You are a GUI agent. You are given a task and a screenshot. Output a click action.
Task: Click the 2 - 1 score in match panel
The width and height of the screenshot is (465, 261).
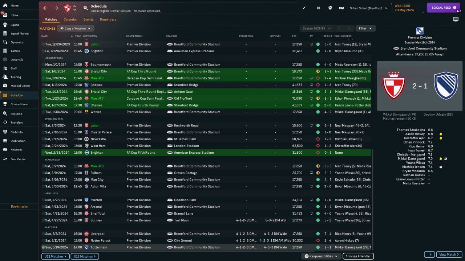[420, 86]
